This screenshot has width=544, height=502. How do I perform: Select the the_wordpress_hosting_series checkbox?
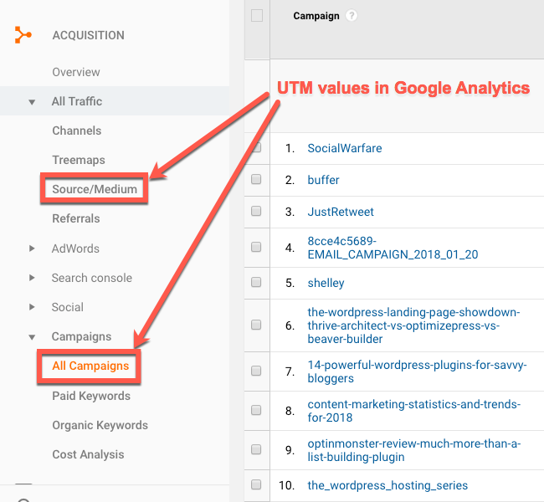[x=256, y=484]
